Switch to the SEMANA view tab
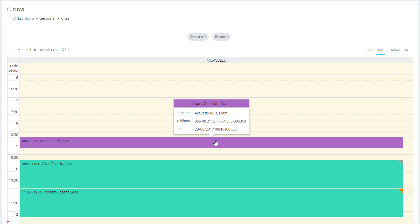This screenshot has width=420, height=224. coord(394,50)
